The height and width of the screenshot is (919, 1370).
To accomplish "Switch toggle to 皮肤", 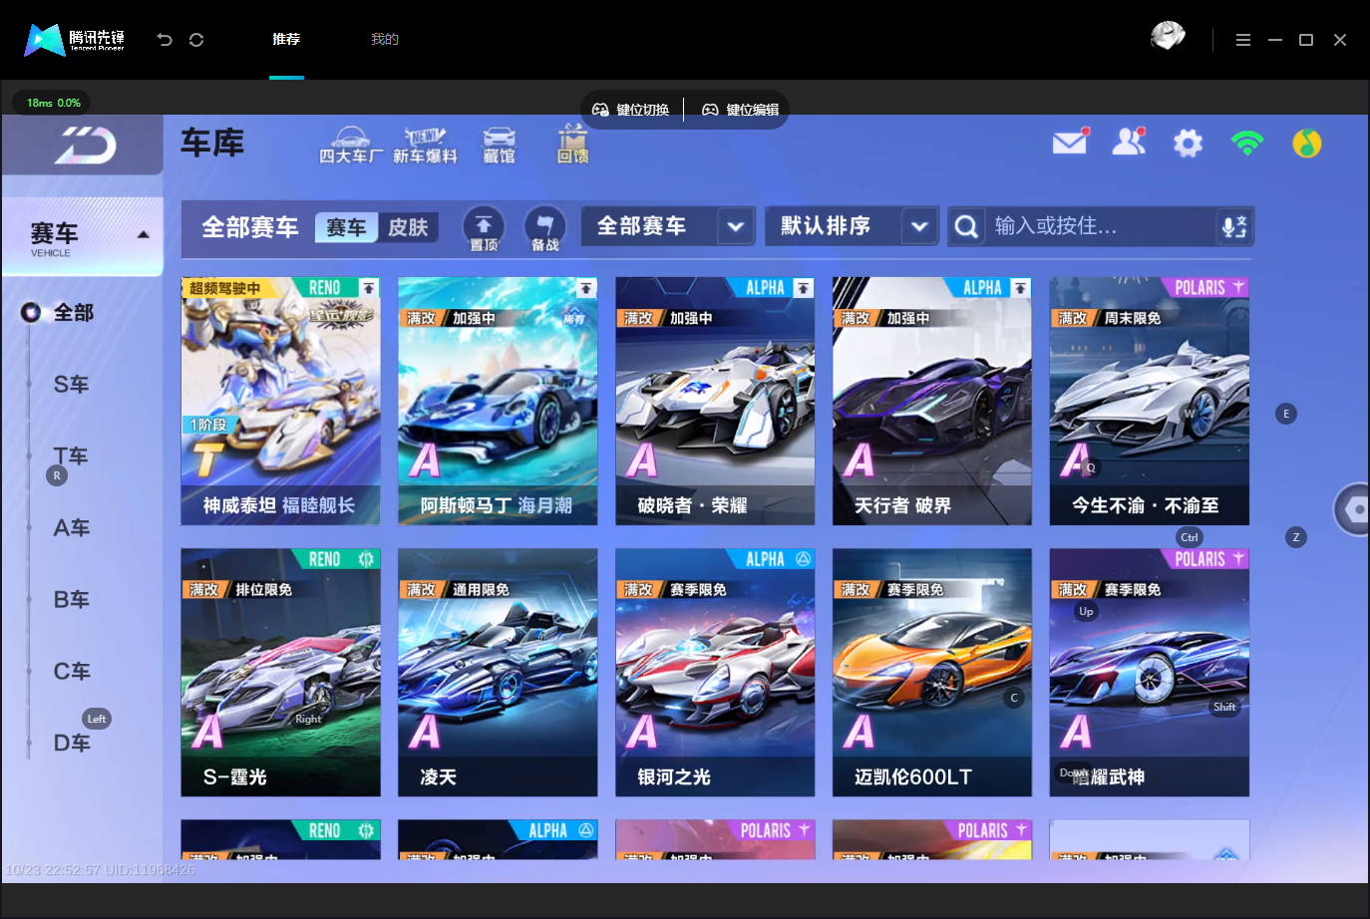I will click(x=408, y=227).
